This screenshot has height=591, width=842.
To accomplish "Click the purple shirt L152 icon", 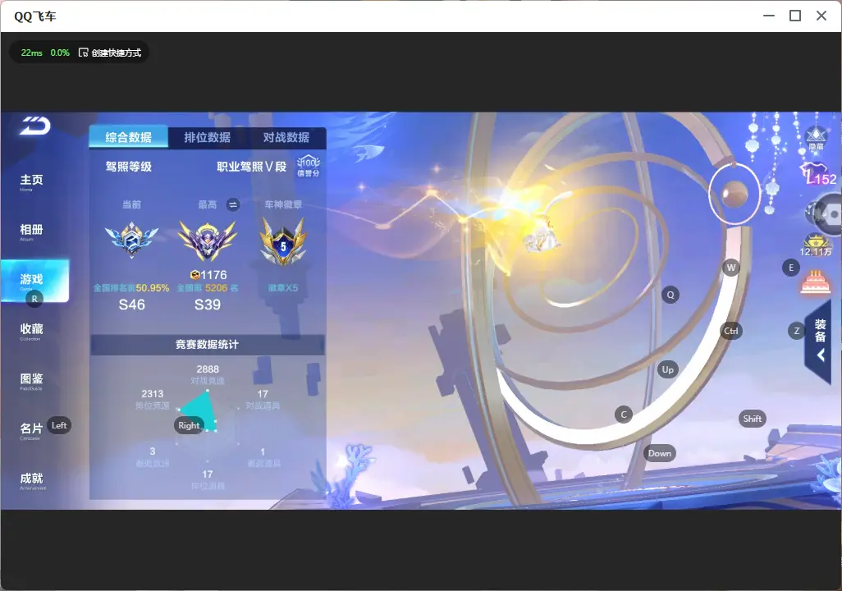I will [x=818, y=175].
